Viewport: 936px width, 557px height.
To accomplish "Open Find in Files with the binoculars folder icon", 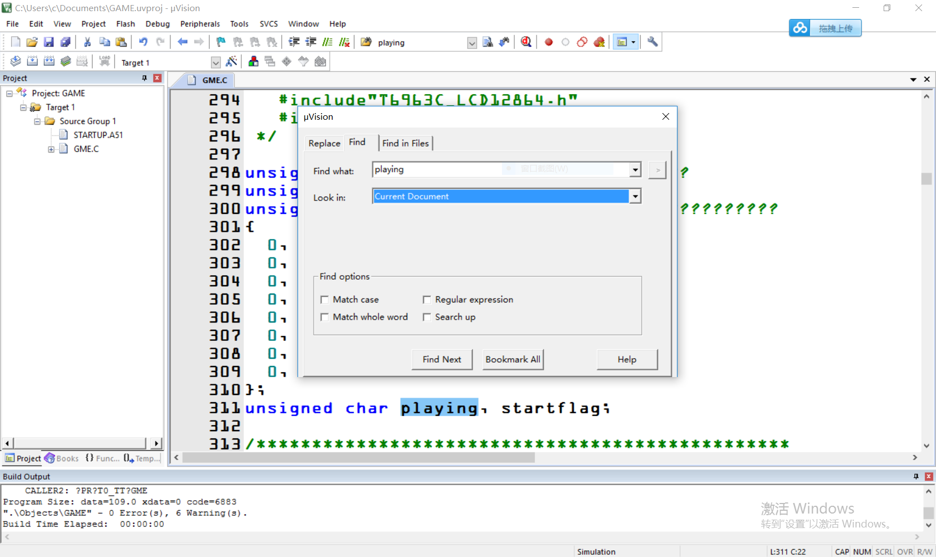I will pos(366,42).
